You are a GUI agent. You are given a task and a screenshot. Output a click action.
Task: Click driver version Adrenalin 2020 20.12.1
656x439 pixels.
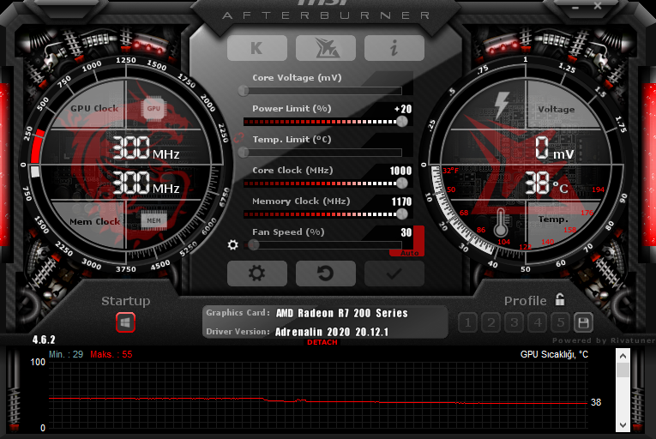(x=332, y=332)
